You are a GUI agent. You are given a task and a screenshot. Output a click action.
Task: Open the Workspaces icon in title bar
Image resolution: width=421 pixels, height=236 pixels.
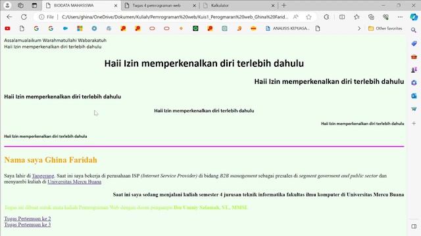tap(20, 5)
